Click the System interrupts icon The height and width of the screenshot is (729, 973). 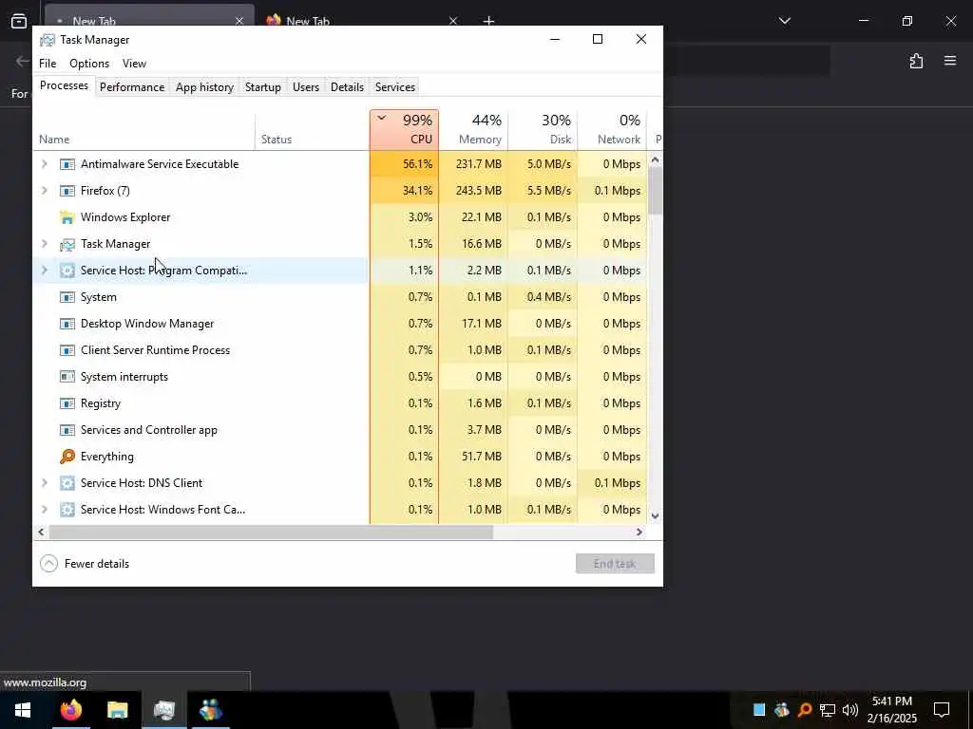tap(67, 377)
